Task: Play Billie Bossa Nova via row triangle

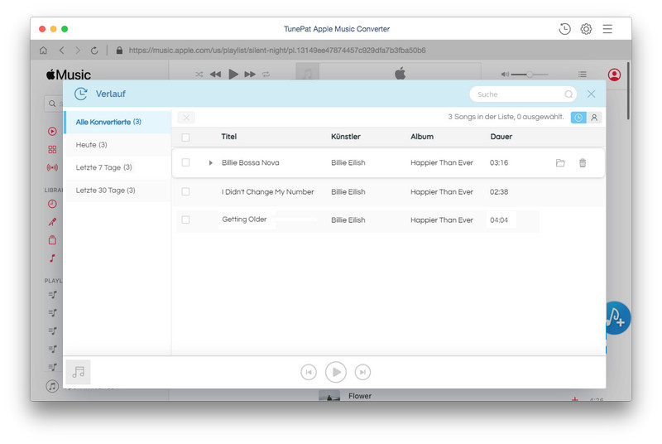Action: (x=210, y=162)
